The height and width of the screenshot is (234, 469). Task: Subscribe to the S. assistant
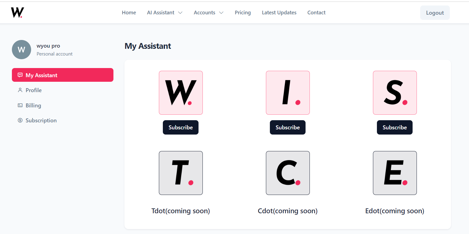395,127
